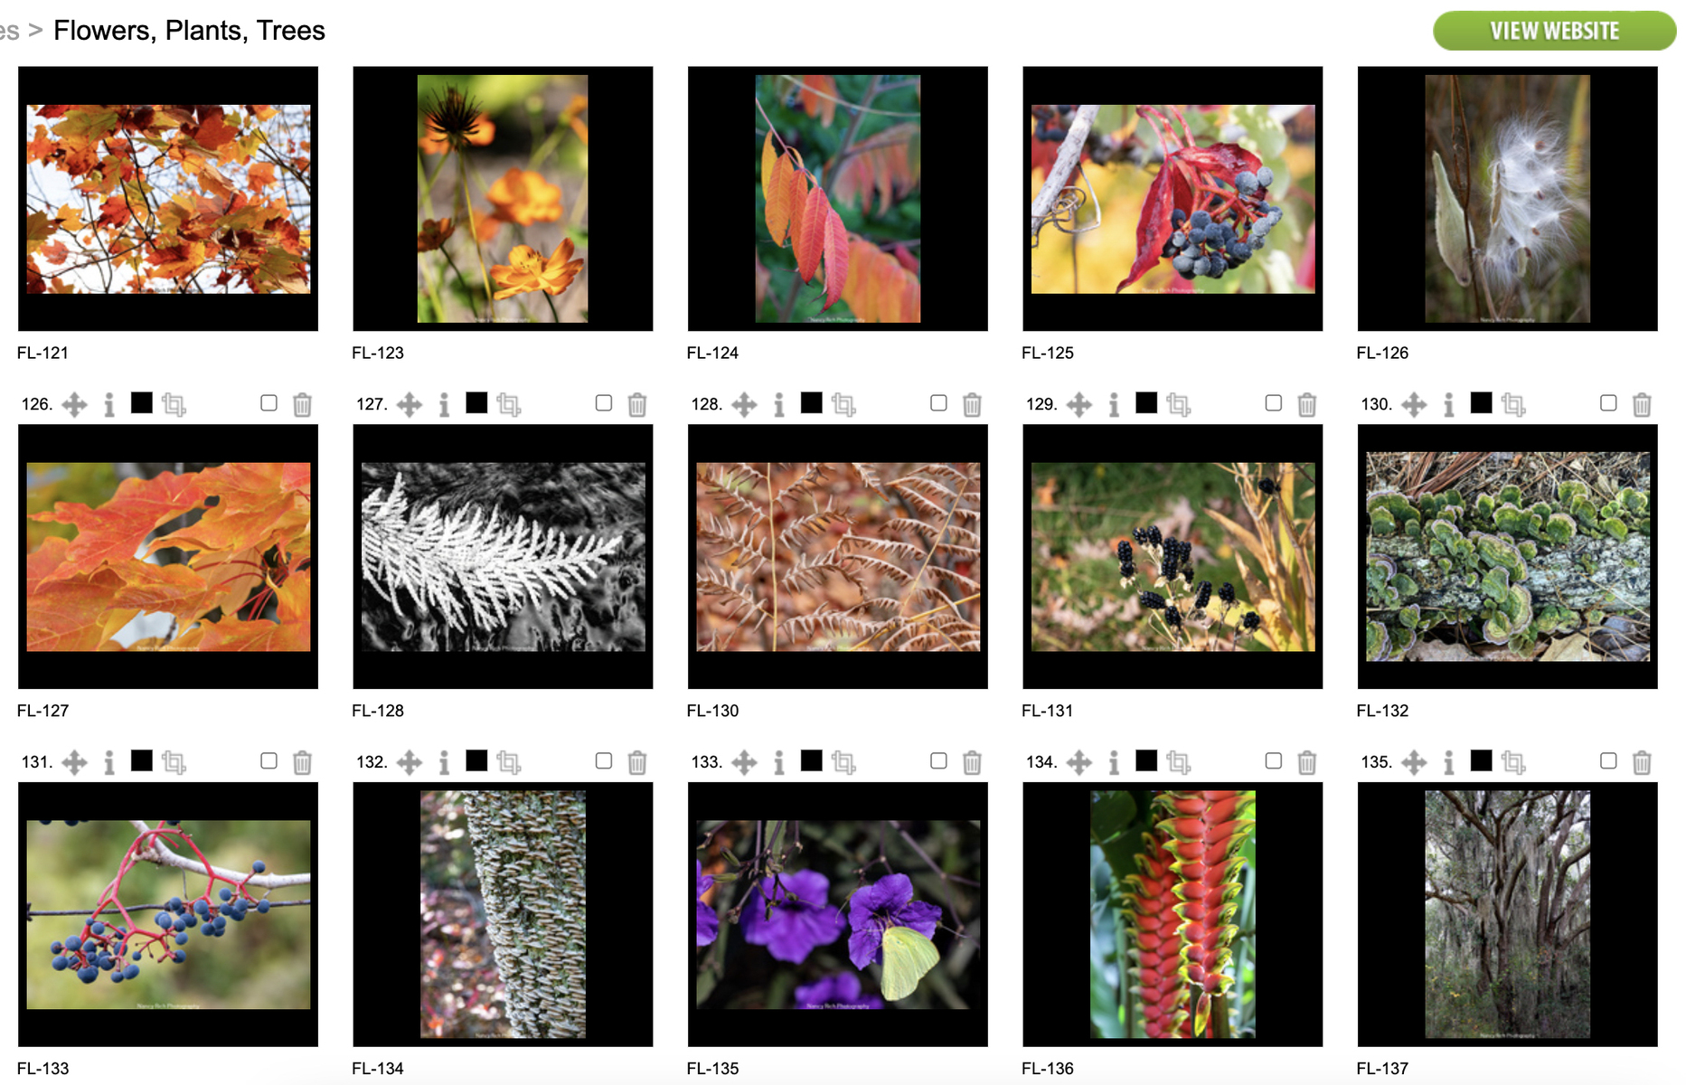This screenshot has width=1686, height=1085.
Task: Delete image 129 with trash icon
Action: pos(1306,404)
